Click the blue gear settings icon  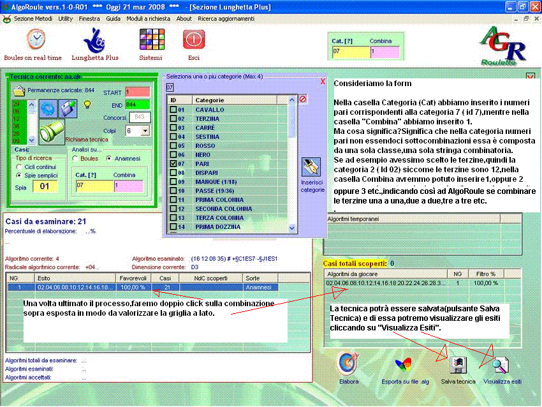coord(48,108)
